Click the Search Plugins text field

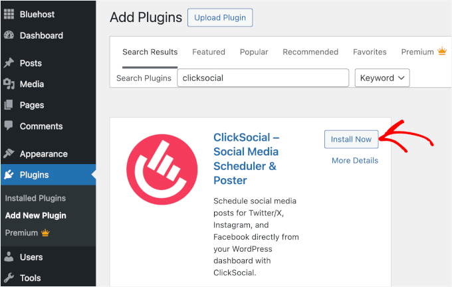(x=263, y=78)
